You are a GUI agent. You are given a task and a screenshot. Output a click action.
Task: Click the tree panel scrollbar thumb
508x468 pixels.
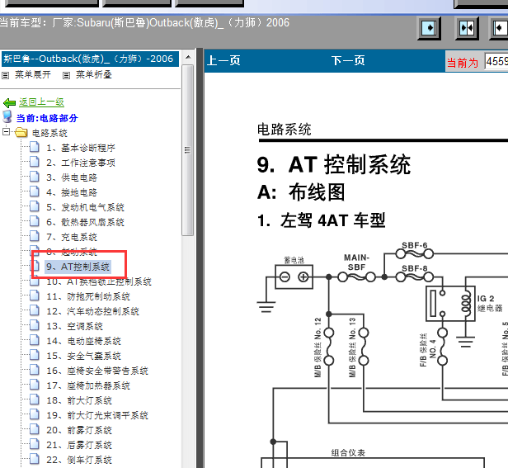tap(187, 150)
